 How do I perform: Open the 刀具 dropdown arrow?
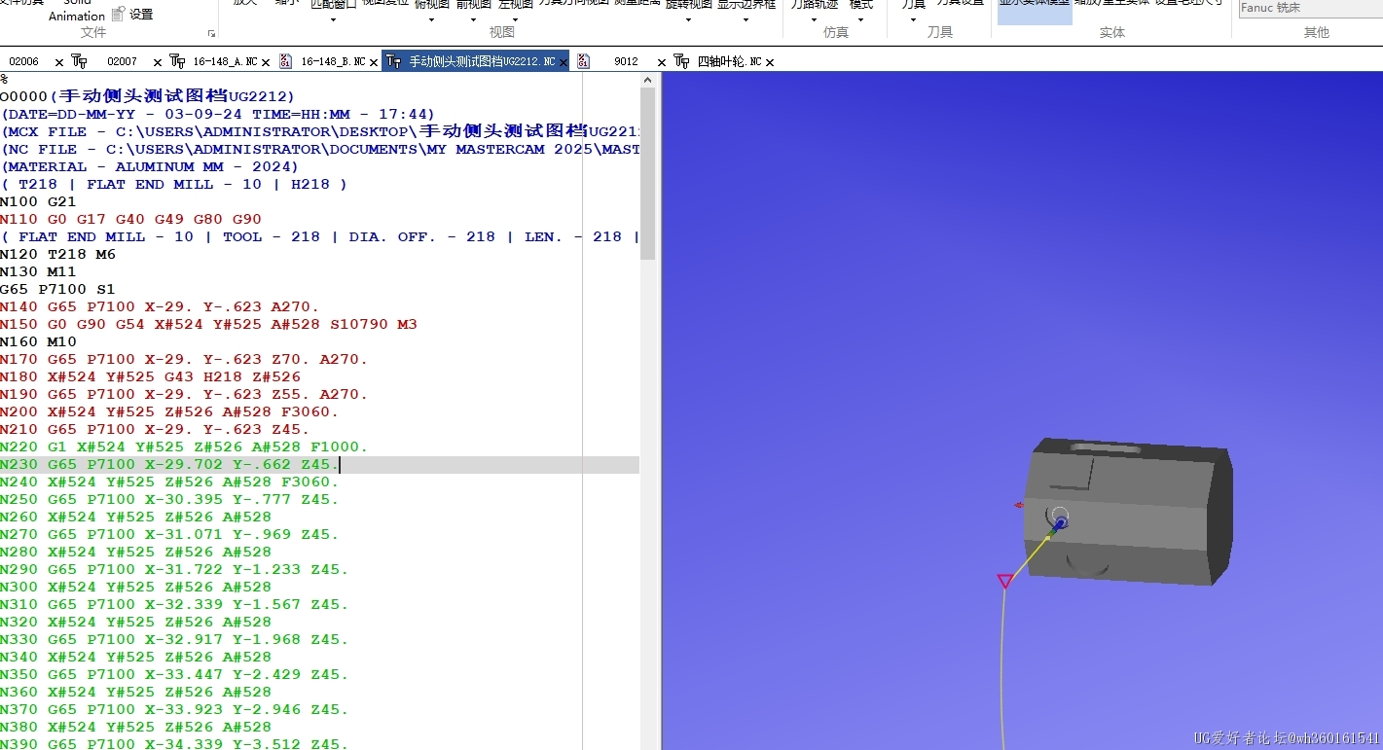tap(913, 18)
